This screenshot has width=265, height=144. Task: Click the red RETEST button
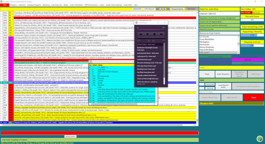pyautogui.click(x=192, y=9)
